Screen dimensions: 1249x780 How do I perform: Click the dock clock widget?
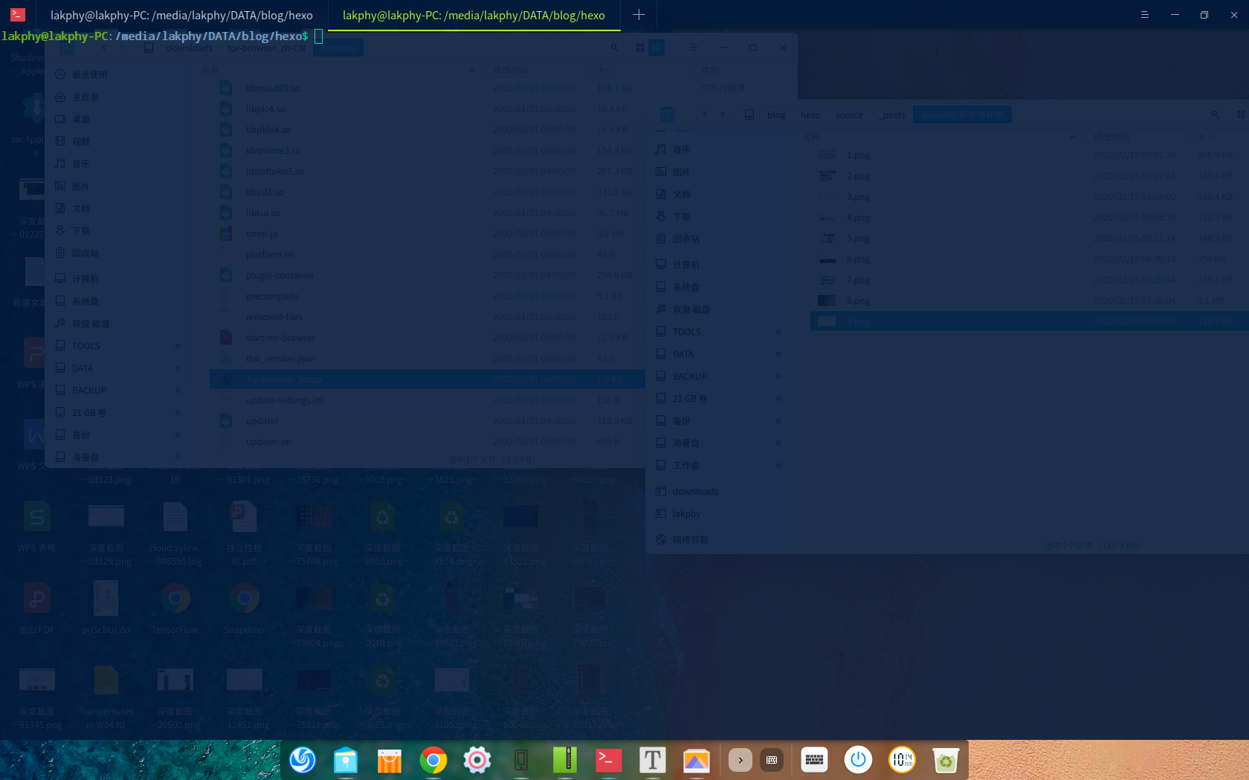click(x=902, y=760)
